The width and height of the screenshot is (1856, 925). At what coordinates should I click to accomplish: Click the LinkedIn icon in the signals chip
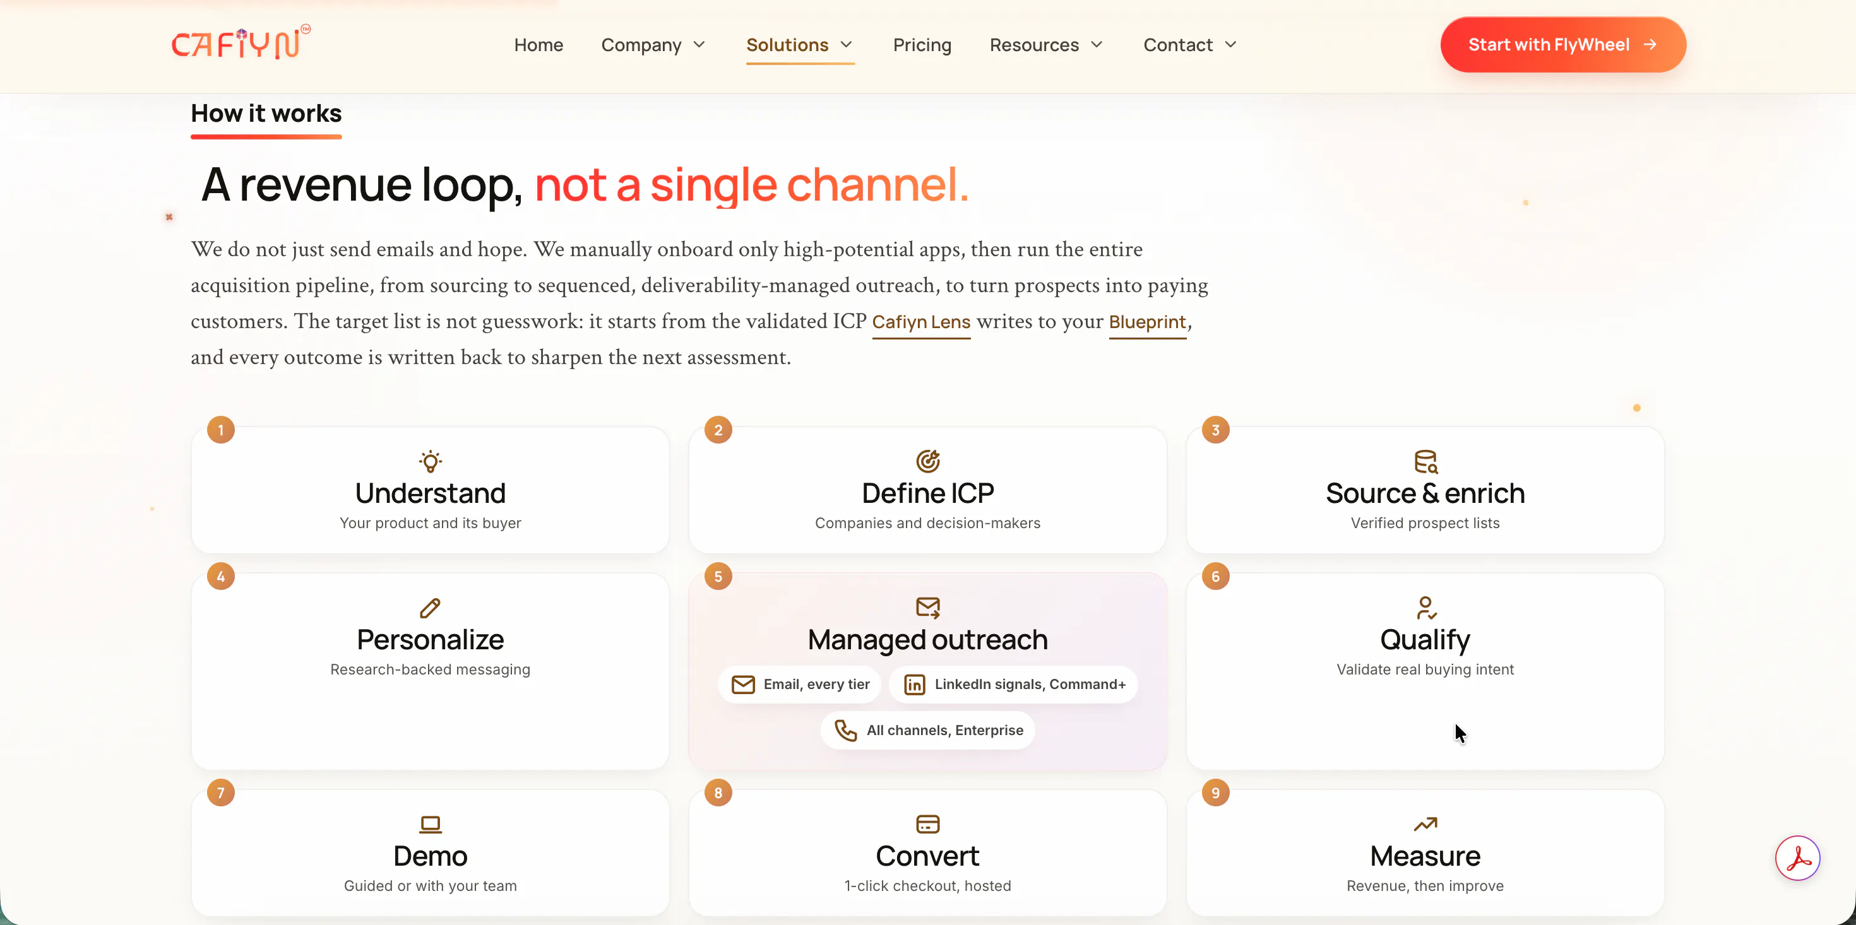pos(914,685)
